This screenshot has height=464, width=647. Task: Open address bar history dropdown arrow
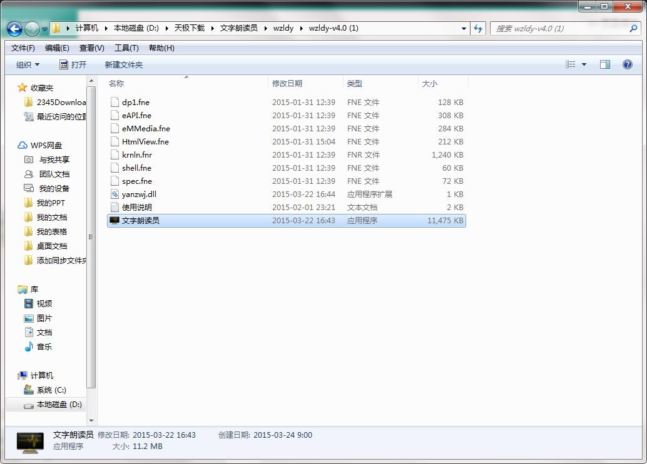(x=464, y=29)
